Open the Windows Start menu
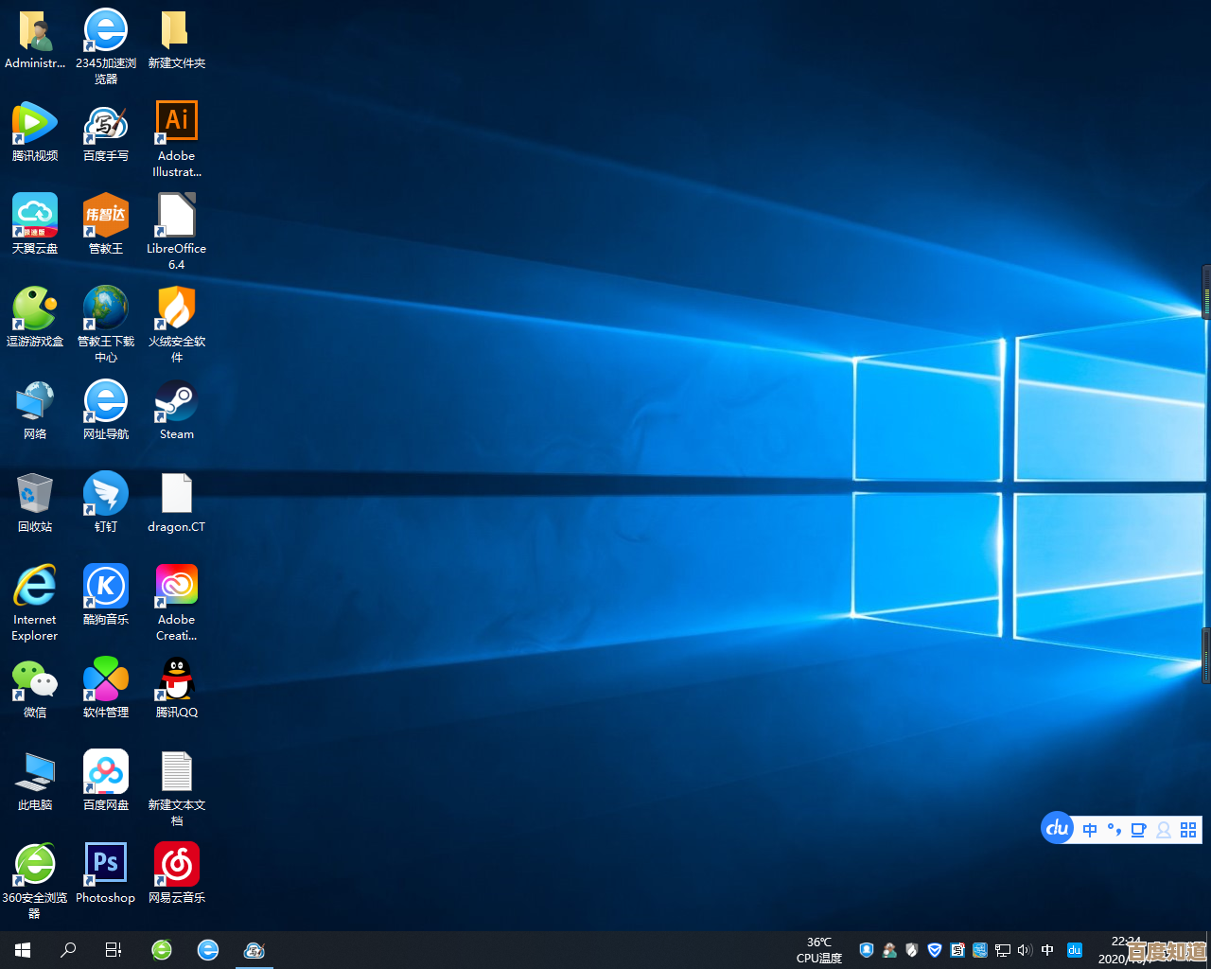 pyautogui.click(x=23, y=950)
